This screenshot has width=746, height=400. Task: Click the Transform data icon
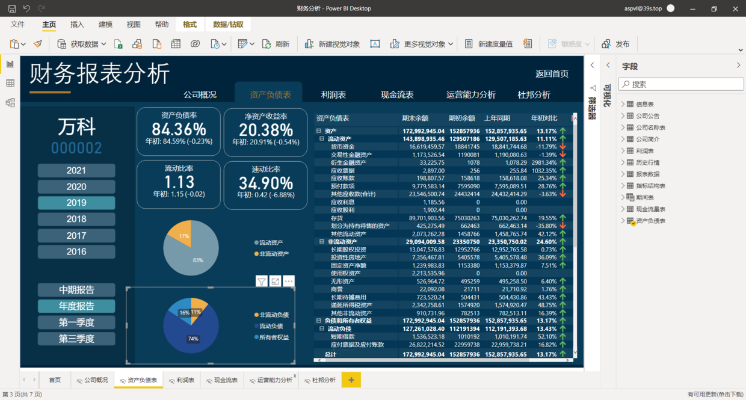242,44
